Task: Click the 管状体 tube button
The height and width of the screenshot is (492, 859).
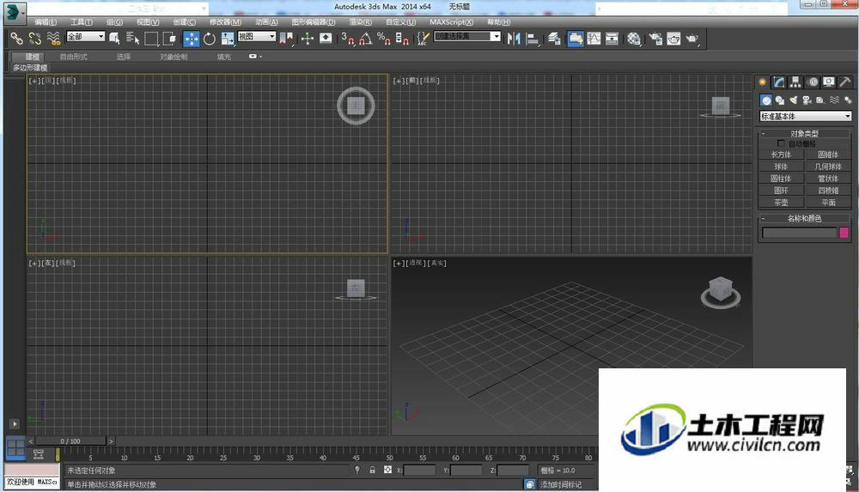Action: point(828,179)
